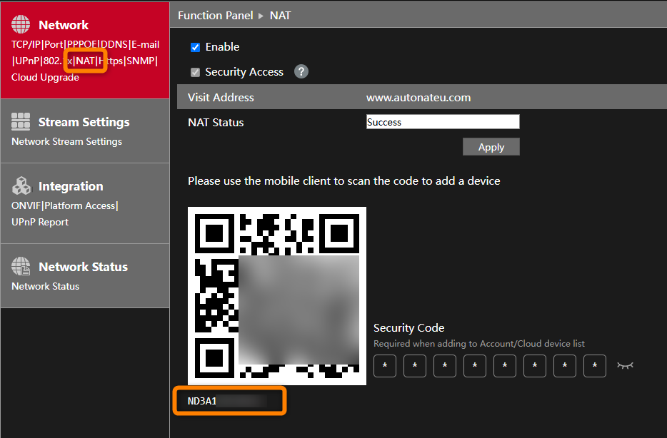Open the UPnP Report link
The image size is (667, 438).
tap(40, 222)
